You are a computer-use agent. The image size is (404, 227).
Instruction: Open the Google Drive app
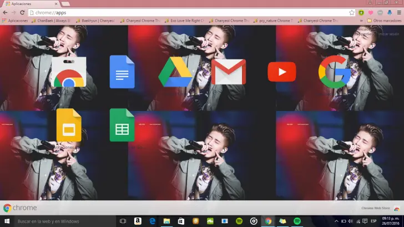pos(175,72)
